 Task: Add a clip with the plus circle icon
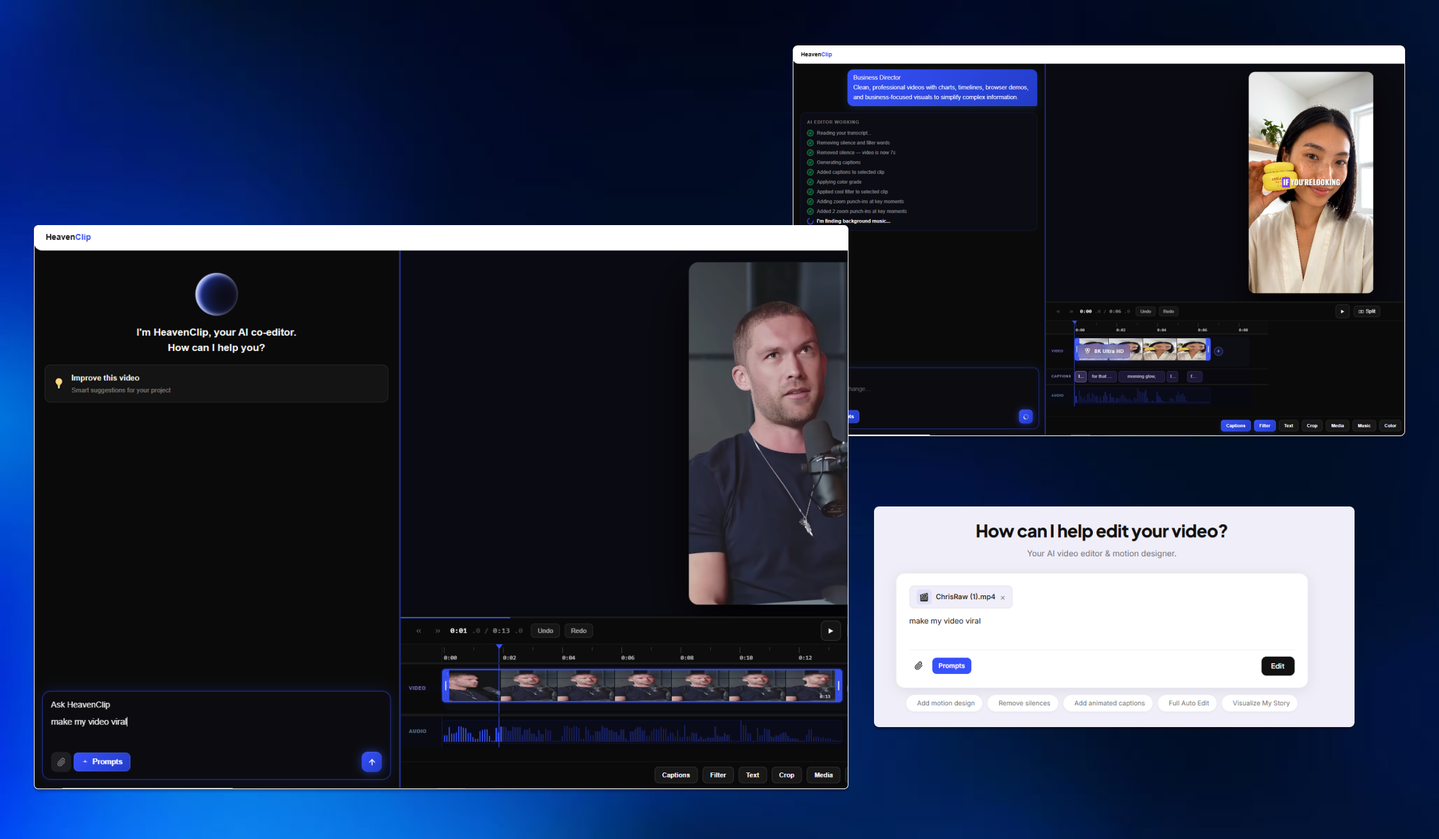pos(1218,351)
